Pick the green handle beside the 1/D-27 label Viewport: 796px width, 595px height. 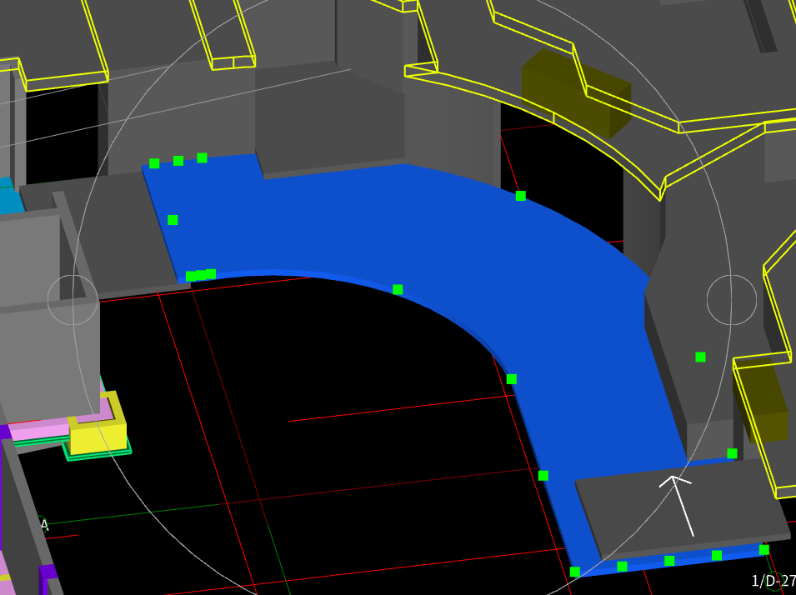pyautogui.click(x=763, y=549)
